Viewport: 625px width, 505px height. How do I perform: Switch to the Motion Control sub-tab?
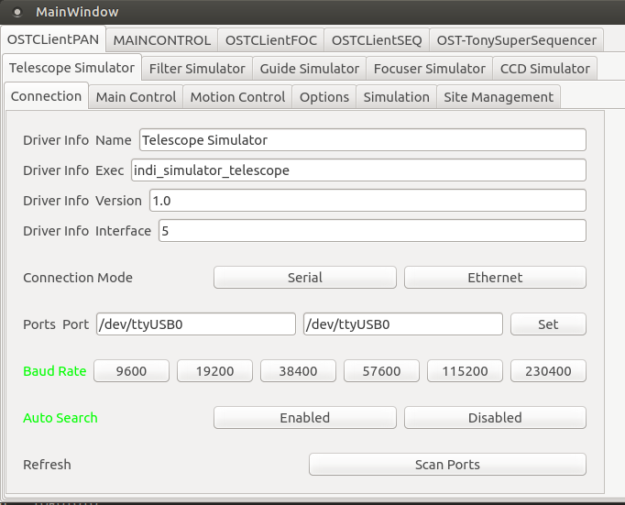click(237, 97)
